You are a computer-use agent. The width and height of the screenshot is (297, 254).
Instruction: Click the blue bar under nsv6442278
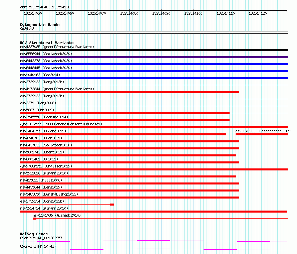[154, 64]
